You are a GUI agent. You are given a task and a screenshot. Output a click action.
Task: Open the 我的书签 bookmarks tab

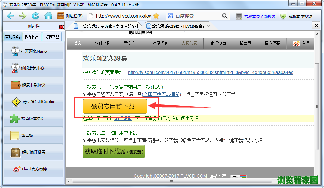pos(51,36)
